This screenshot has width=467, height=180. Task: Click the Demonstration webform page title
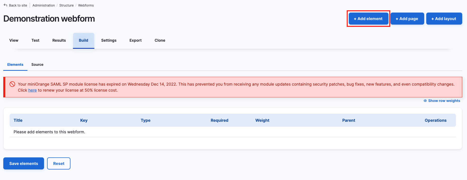(49, 19)
